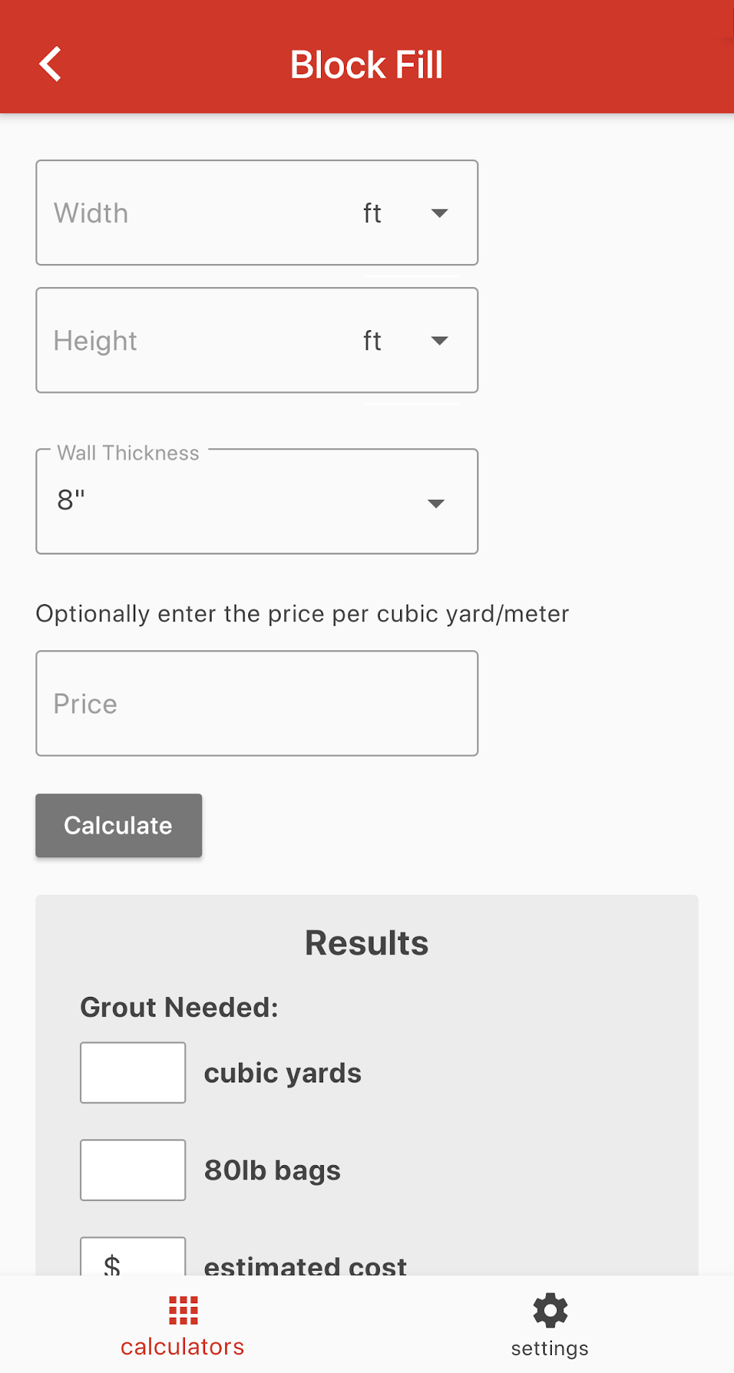Select the cubic yards result box
The width and height of the screenshot is (734, 1373).
(132, 1072)
